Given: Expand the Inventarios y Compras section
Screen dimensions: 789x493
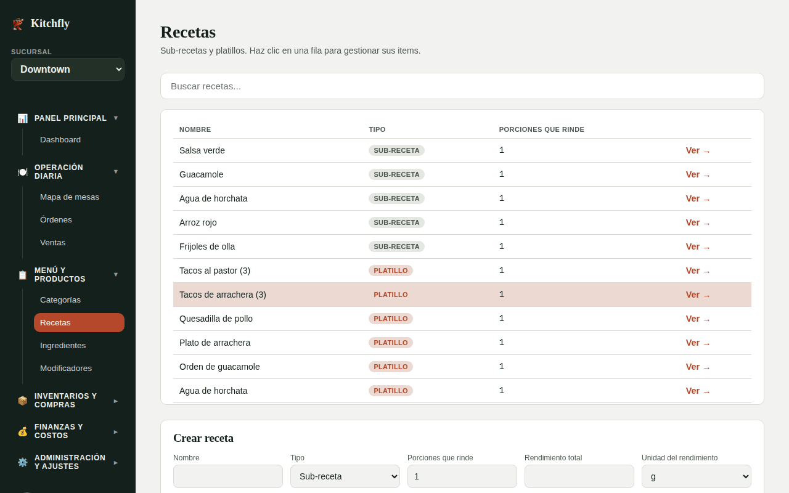Looking at the screenshot, I should point(68,401).
